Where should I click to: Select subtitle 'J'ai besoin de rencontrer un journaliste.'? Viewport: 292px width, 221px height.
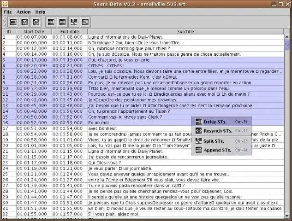point(185,157)
